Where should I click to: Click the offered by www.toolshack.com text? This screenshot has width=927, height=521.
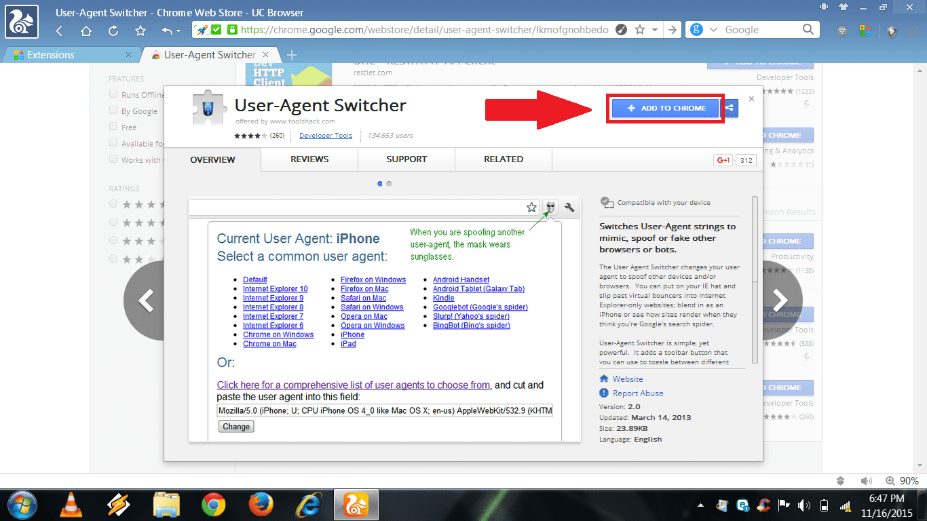pyautogui.click(x=285, y=121)
